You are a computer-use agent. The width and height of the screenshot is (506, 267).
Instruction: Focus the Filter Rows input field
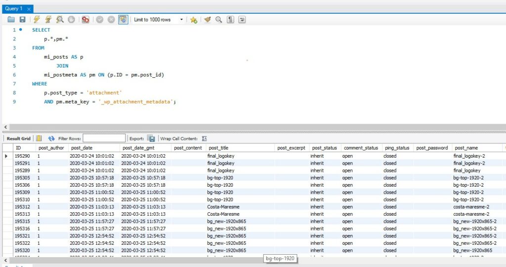pyautogui.click(x=104, y=138)
